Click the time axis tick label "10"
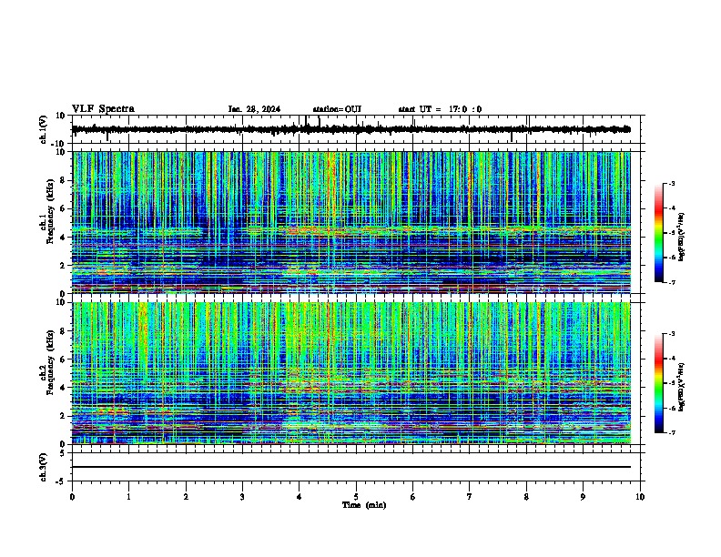This screenshot has width=721, height=557. [640, 497]
